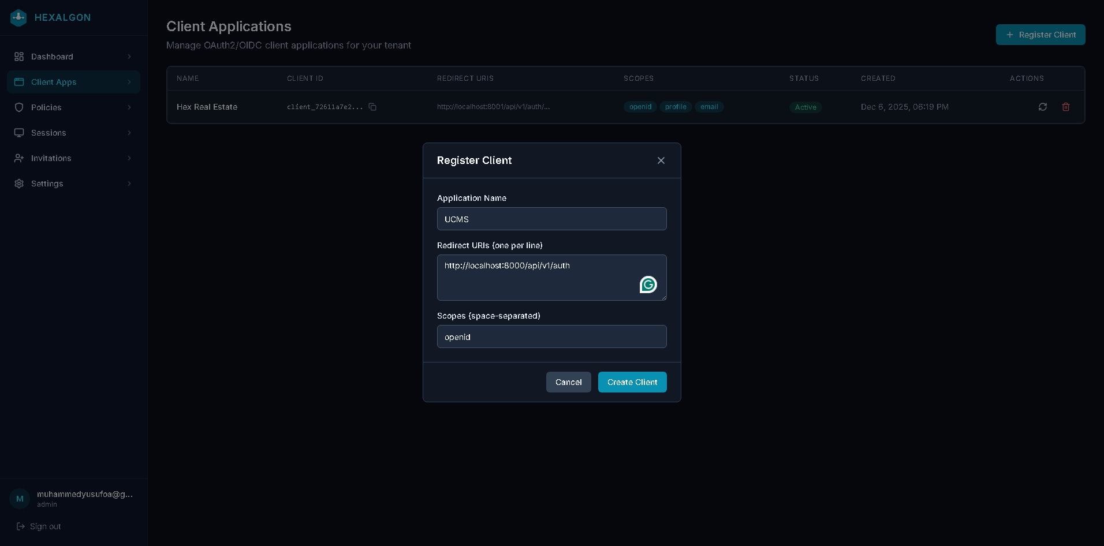Switch to the Policies section
Screen dimensions: 1104x546
pyautogui.click(x=46, y=107)
